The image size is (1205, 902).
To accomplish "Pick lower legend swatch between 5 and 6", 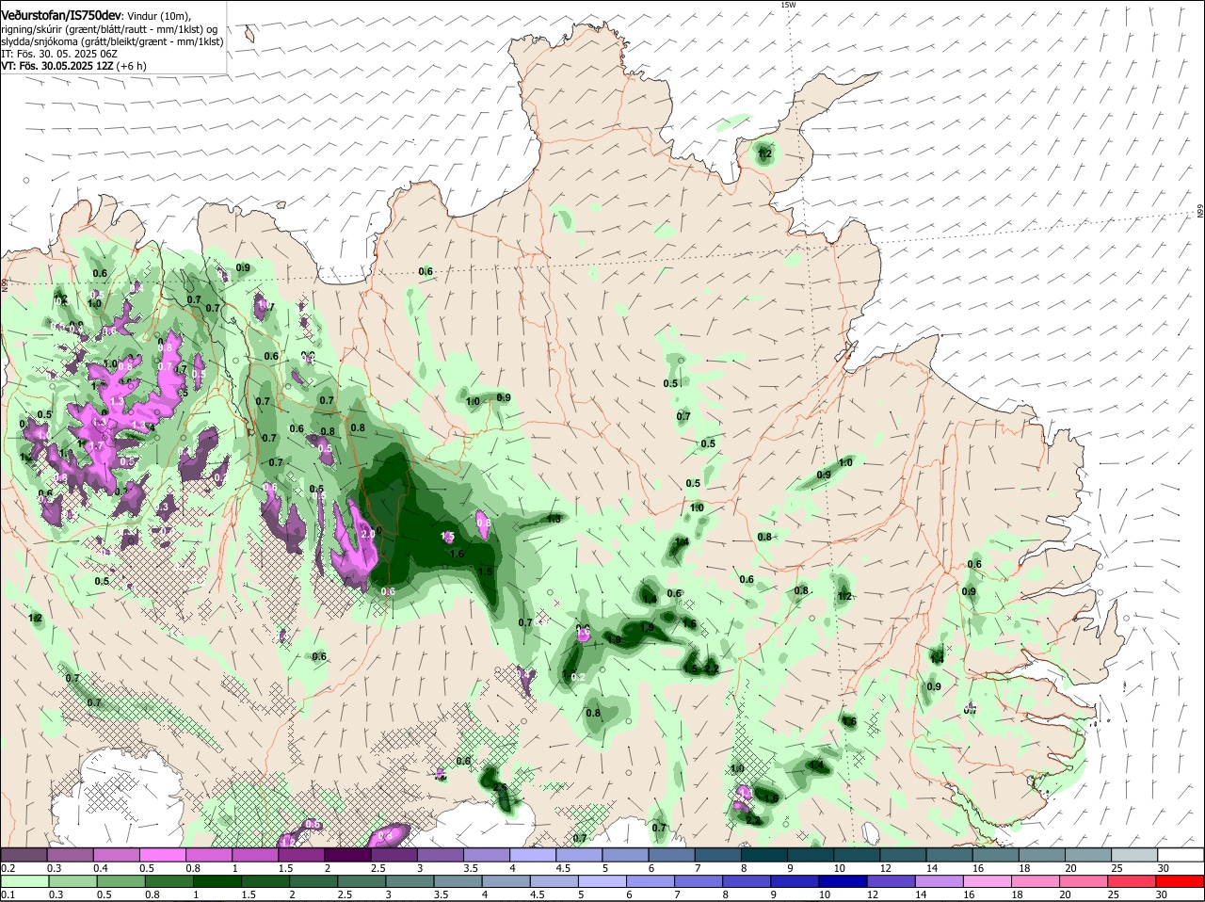I will pyautogui.click(x=602, y=881).
